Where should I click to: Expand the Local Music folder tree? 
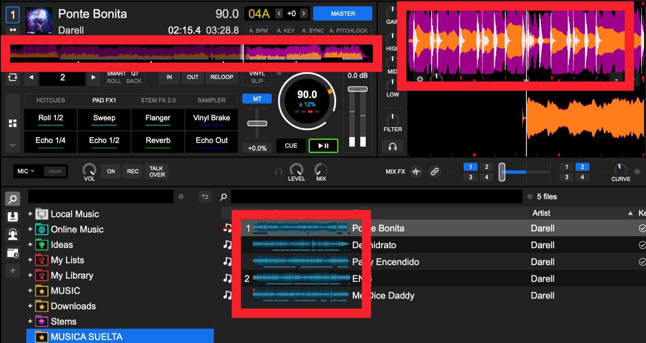click(30, 214)
